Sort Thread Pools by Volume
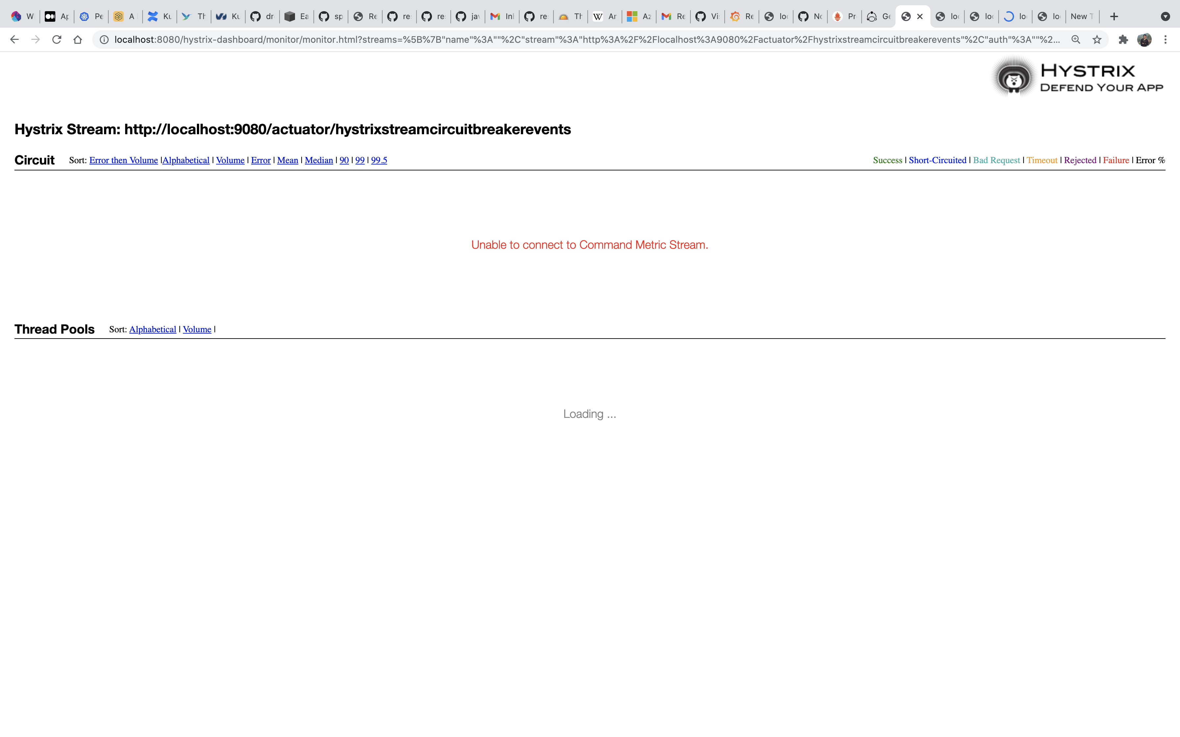 pos(197,329)
